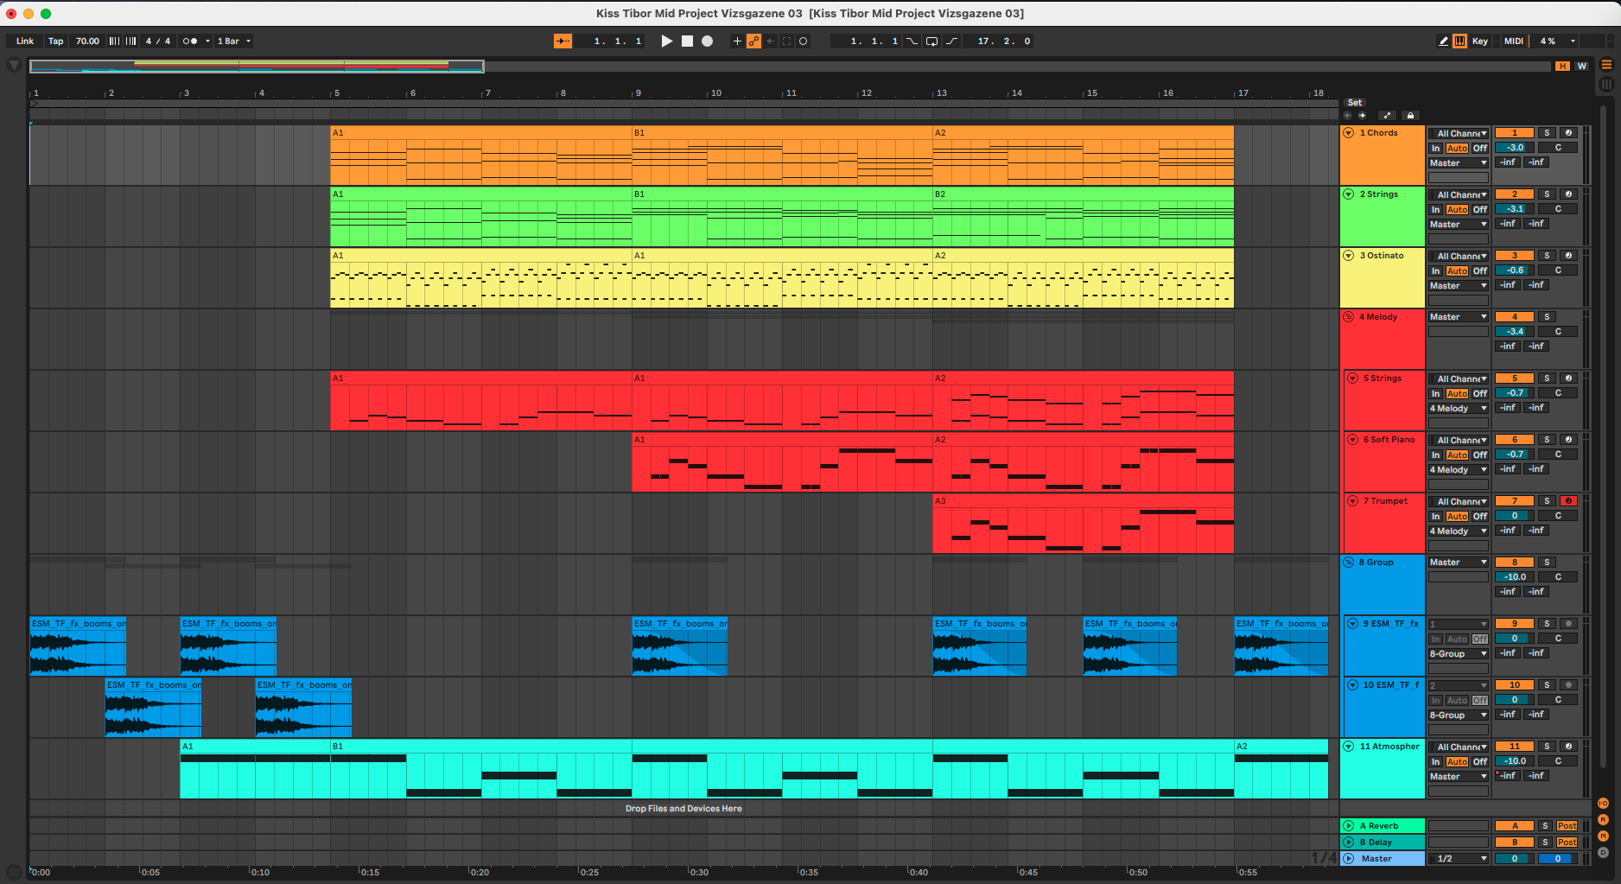
Task: Collapse the 4 Melody group track
Action: pyautogui.click(x=1348, y=317)
